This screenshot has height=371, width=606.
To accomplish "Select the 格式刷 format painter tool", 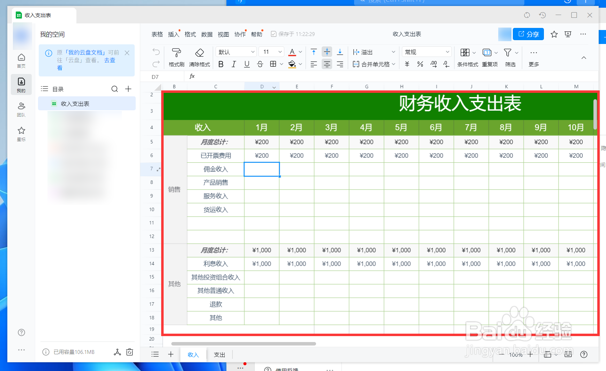I will point(176,57).
